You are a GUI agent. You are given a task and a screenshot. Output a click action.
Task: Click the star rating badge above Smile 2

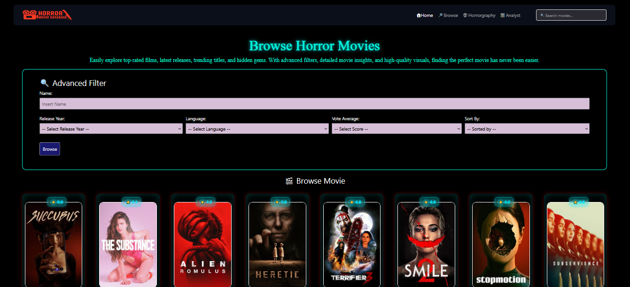click(x=430, y=202)
